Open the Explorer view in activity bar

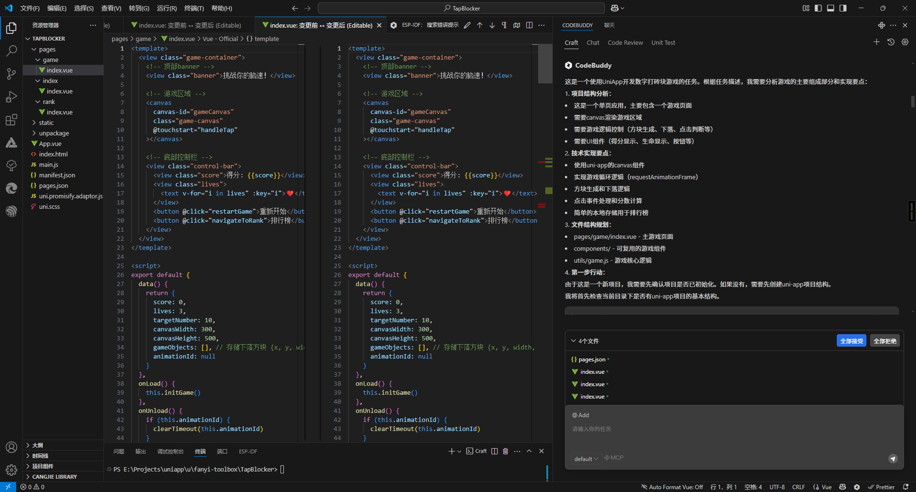pyautogui.click(x=11, y=28)
